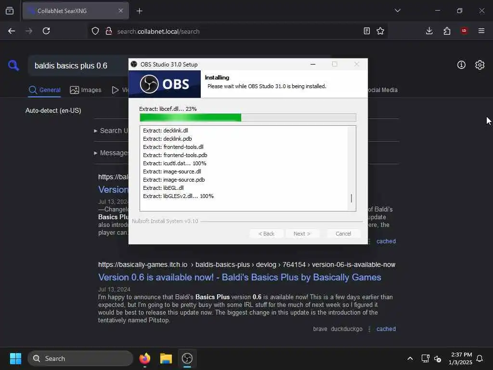Select log line Extract: icudtl.dat... 100%

[174, 163]
